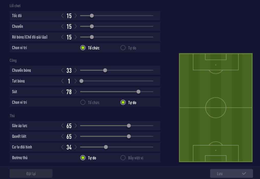The height and width of the screenshot is (179, 260).
Task: Click the checkmark icon on Lưu
Action: 244,174
